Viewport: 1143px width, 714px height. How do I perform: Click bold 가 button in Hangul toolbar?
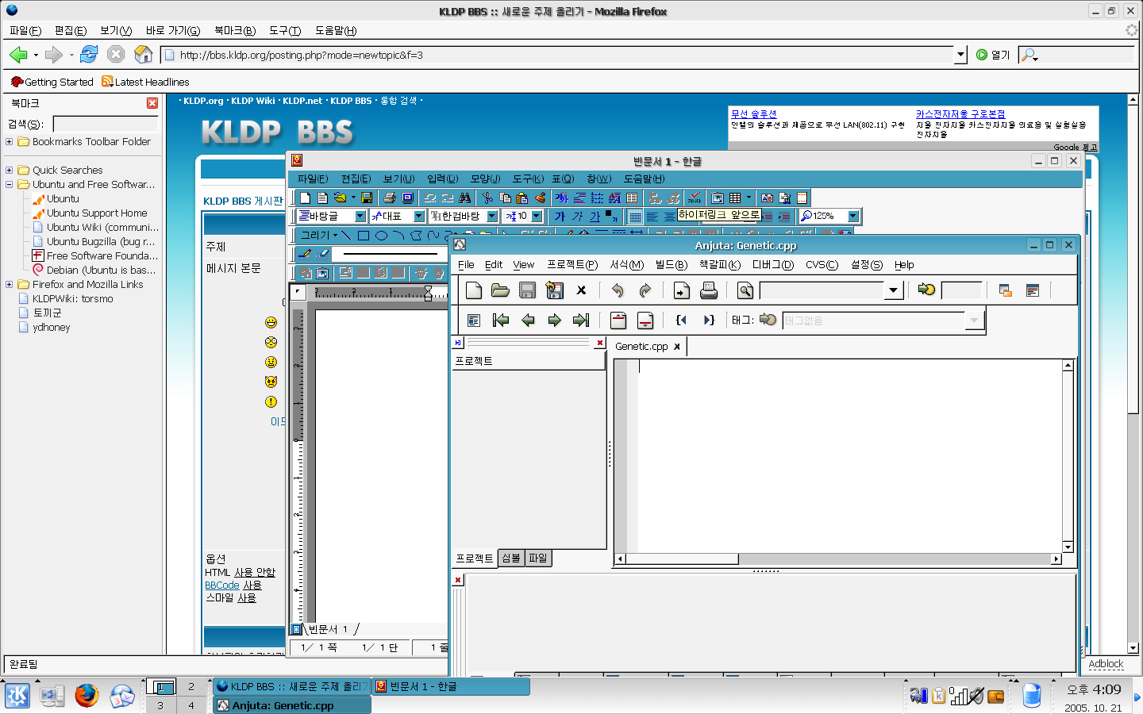tap(560, 216)
